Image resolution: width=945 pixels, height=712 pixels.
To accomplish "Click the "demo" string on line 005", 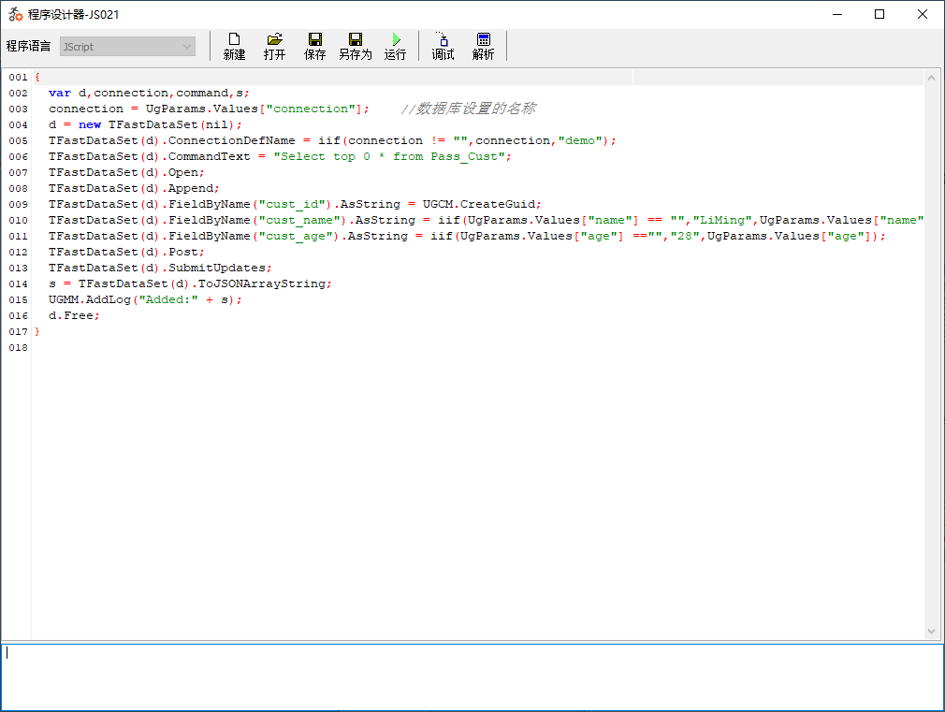I will [x=580, y=140].
